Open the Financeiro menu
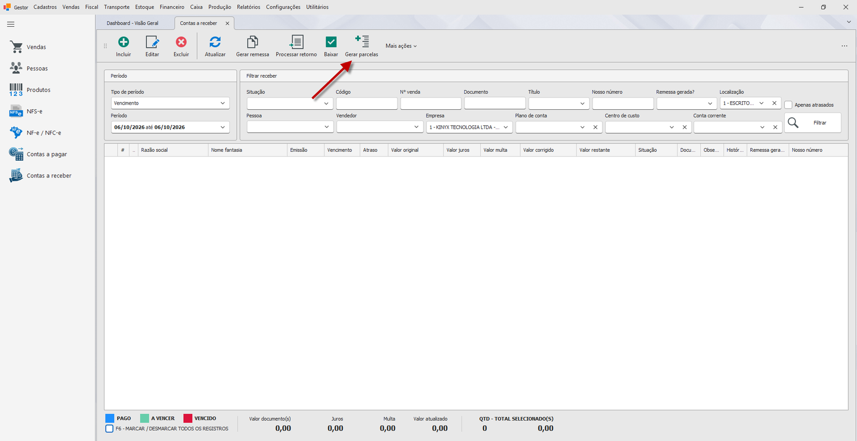The height and width of the screenshot is (441, 857). 172,7
